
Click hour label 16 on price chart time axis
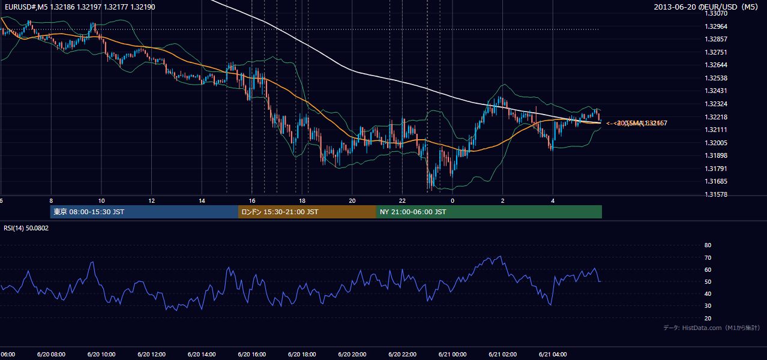252,200
